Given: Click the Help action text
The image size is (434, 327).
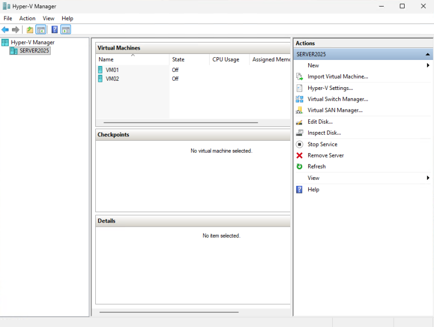Looking at the screenshot, I should click(313, 190).
